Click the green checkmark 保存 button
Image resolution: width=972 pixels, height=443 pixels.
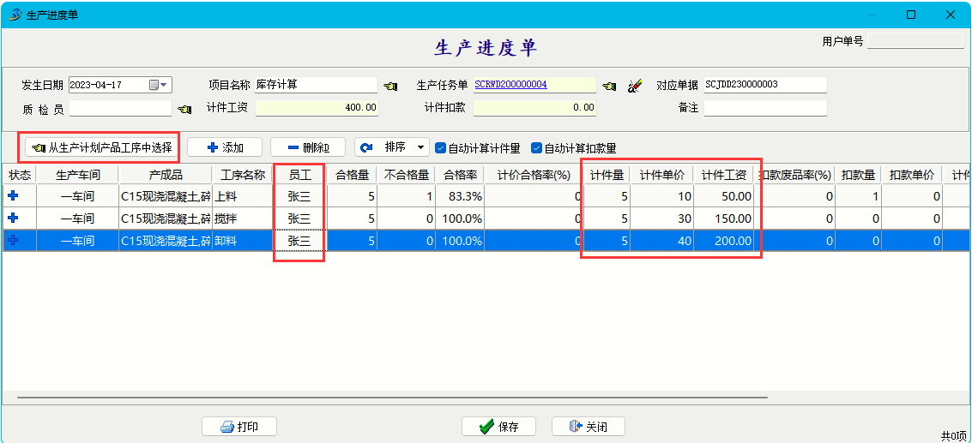[498, 427]
